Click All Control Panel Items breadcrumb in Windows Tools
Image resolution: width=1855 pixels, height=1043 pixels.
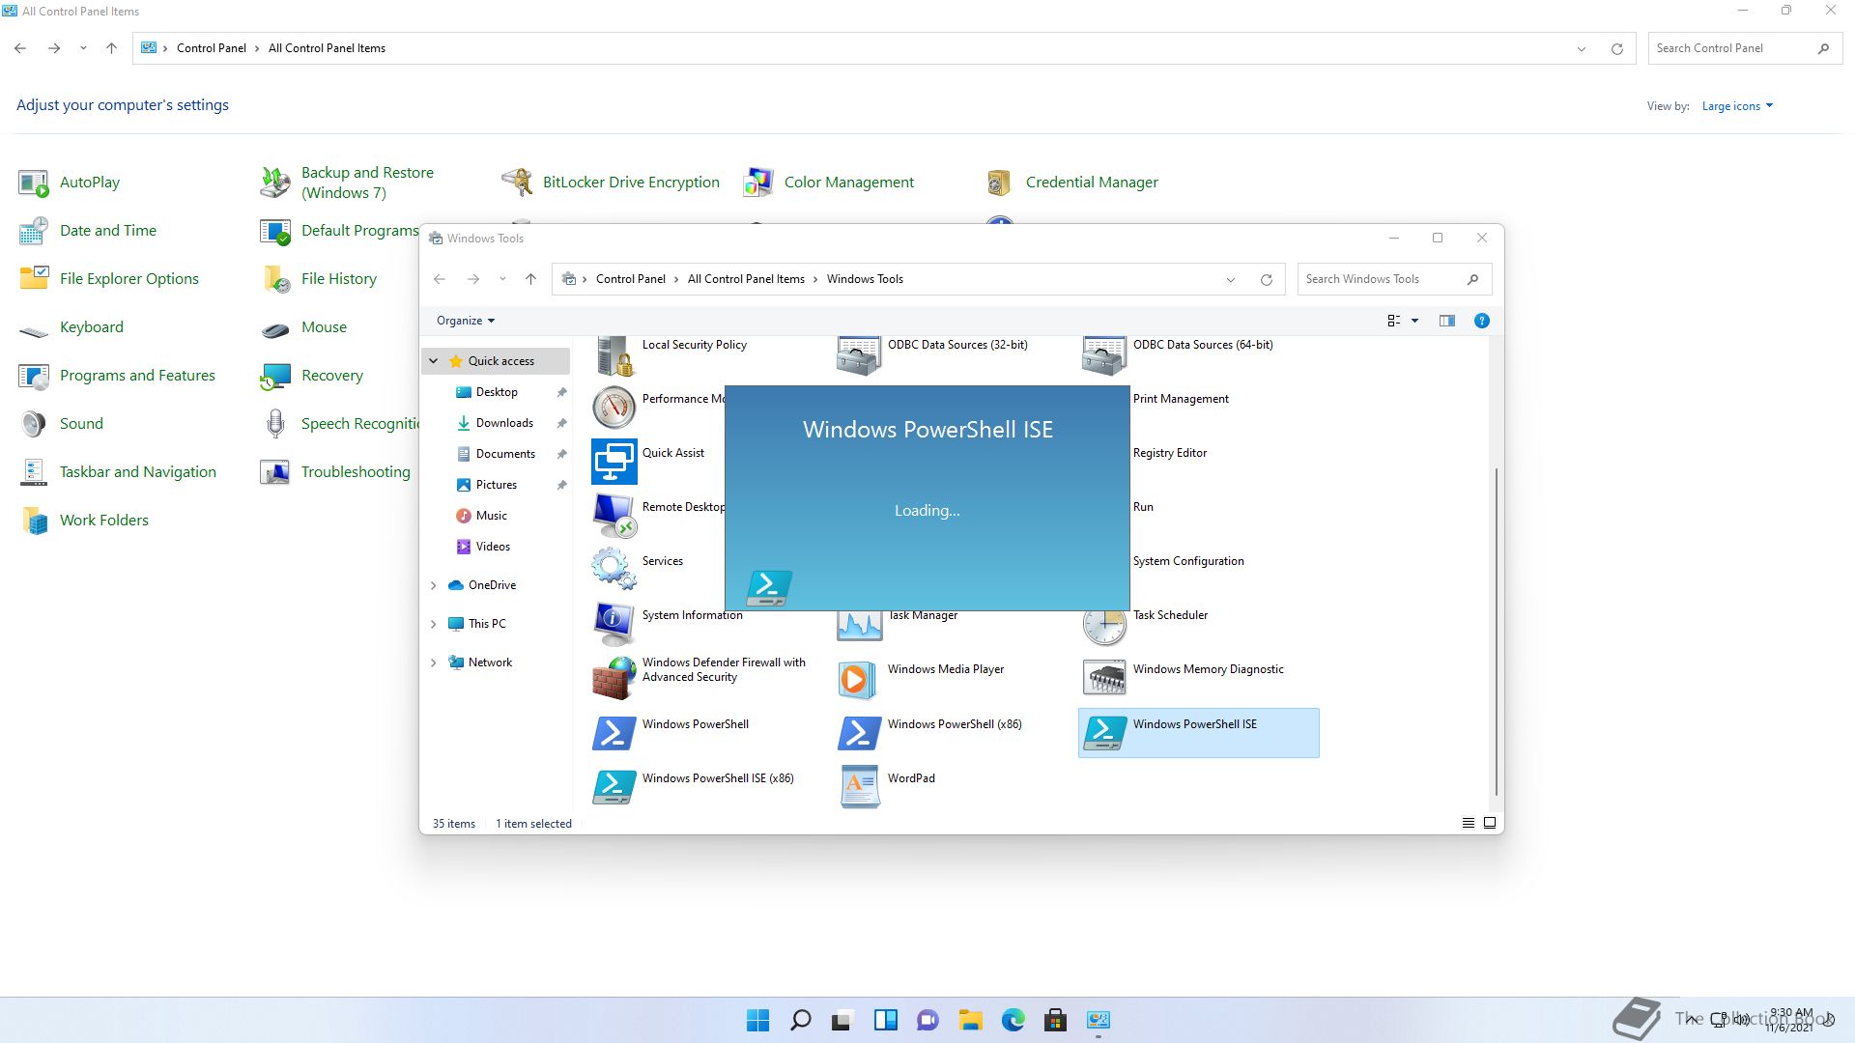tap(746, 279)
